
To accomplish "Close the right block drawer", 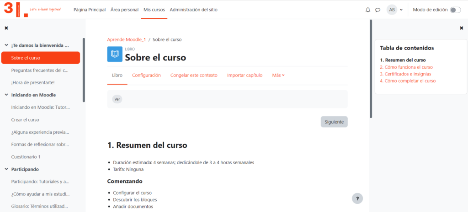I will (x=461, y=28).
